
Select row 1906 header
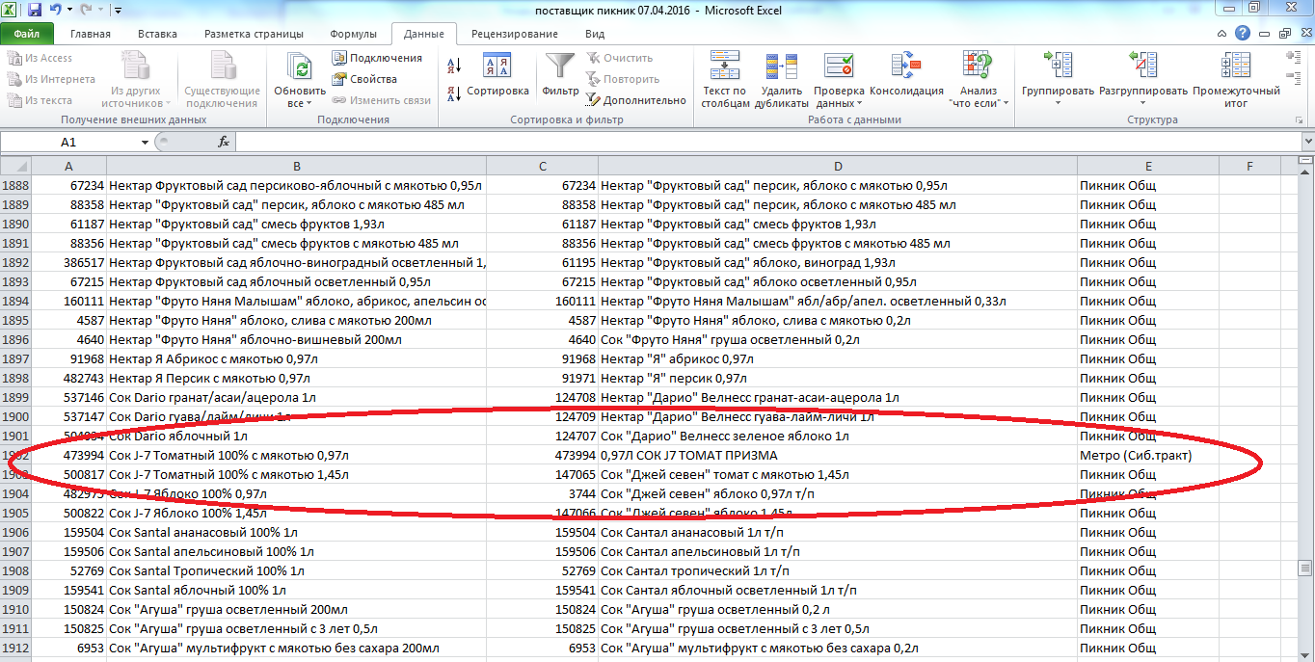(16, 532)
